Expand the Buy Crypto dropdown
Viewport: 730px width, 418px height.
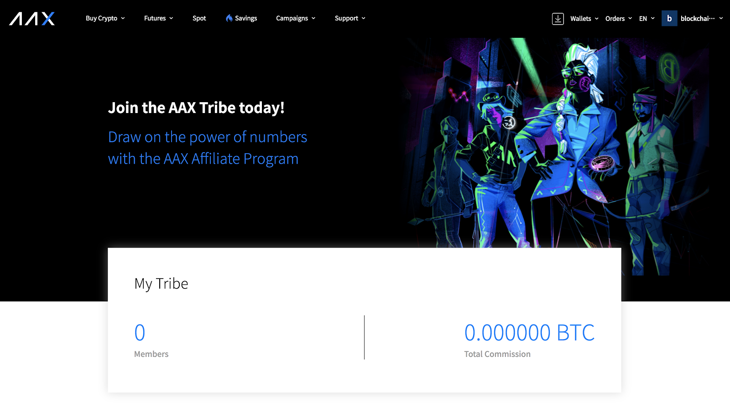pos(105,18)
